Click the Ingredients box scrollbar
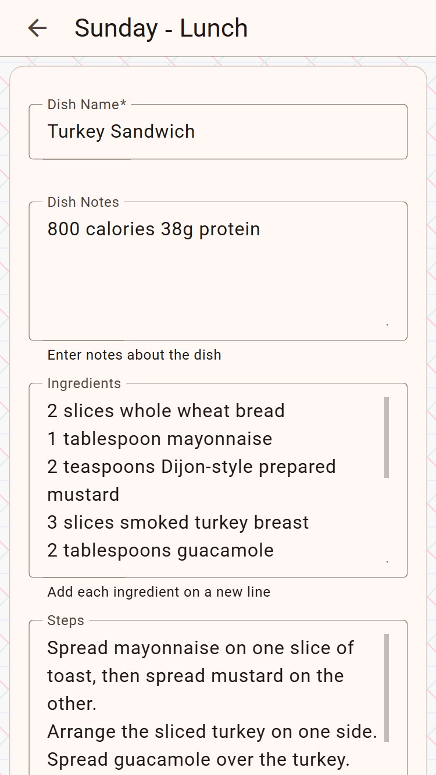The height and width of the screenshot is (775, 436). pos(387,437)
